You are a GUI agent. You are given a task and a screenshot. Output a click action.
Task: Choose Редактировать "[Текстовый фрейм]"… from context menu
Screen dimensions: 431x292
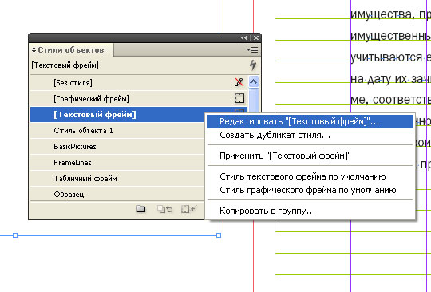310,121
